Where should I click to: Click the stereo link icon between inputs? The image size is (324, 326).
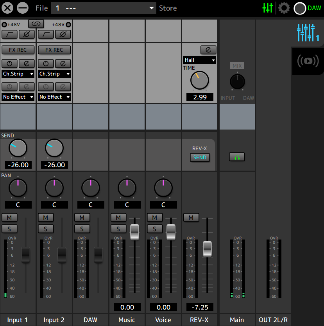pos(36,24)
